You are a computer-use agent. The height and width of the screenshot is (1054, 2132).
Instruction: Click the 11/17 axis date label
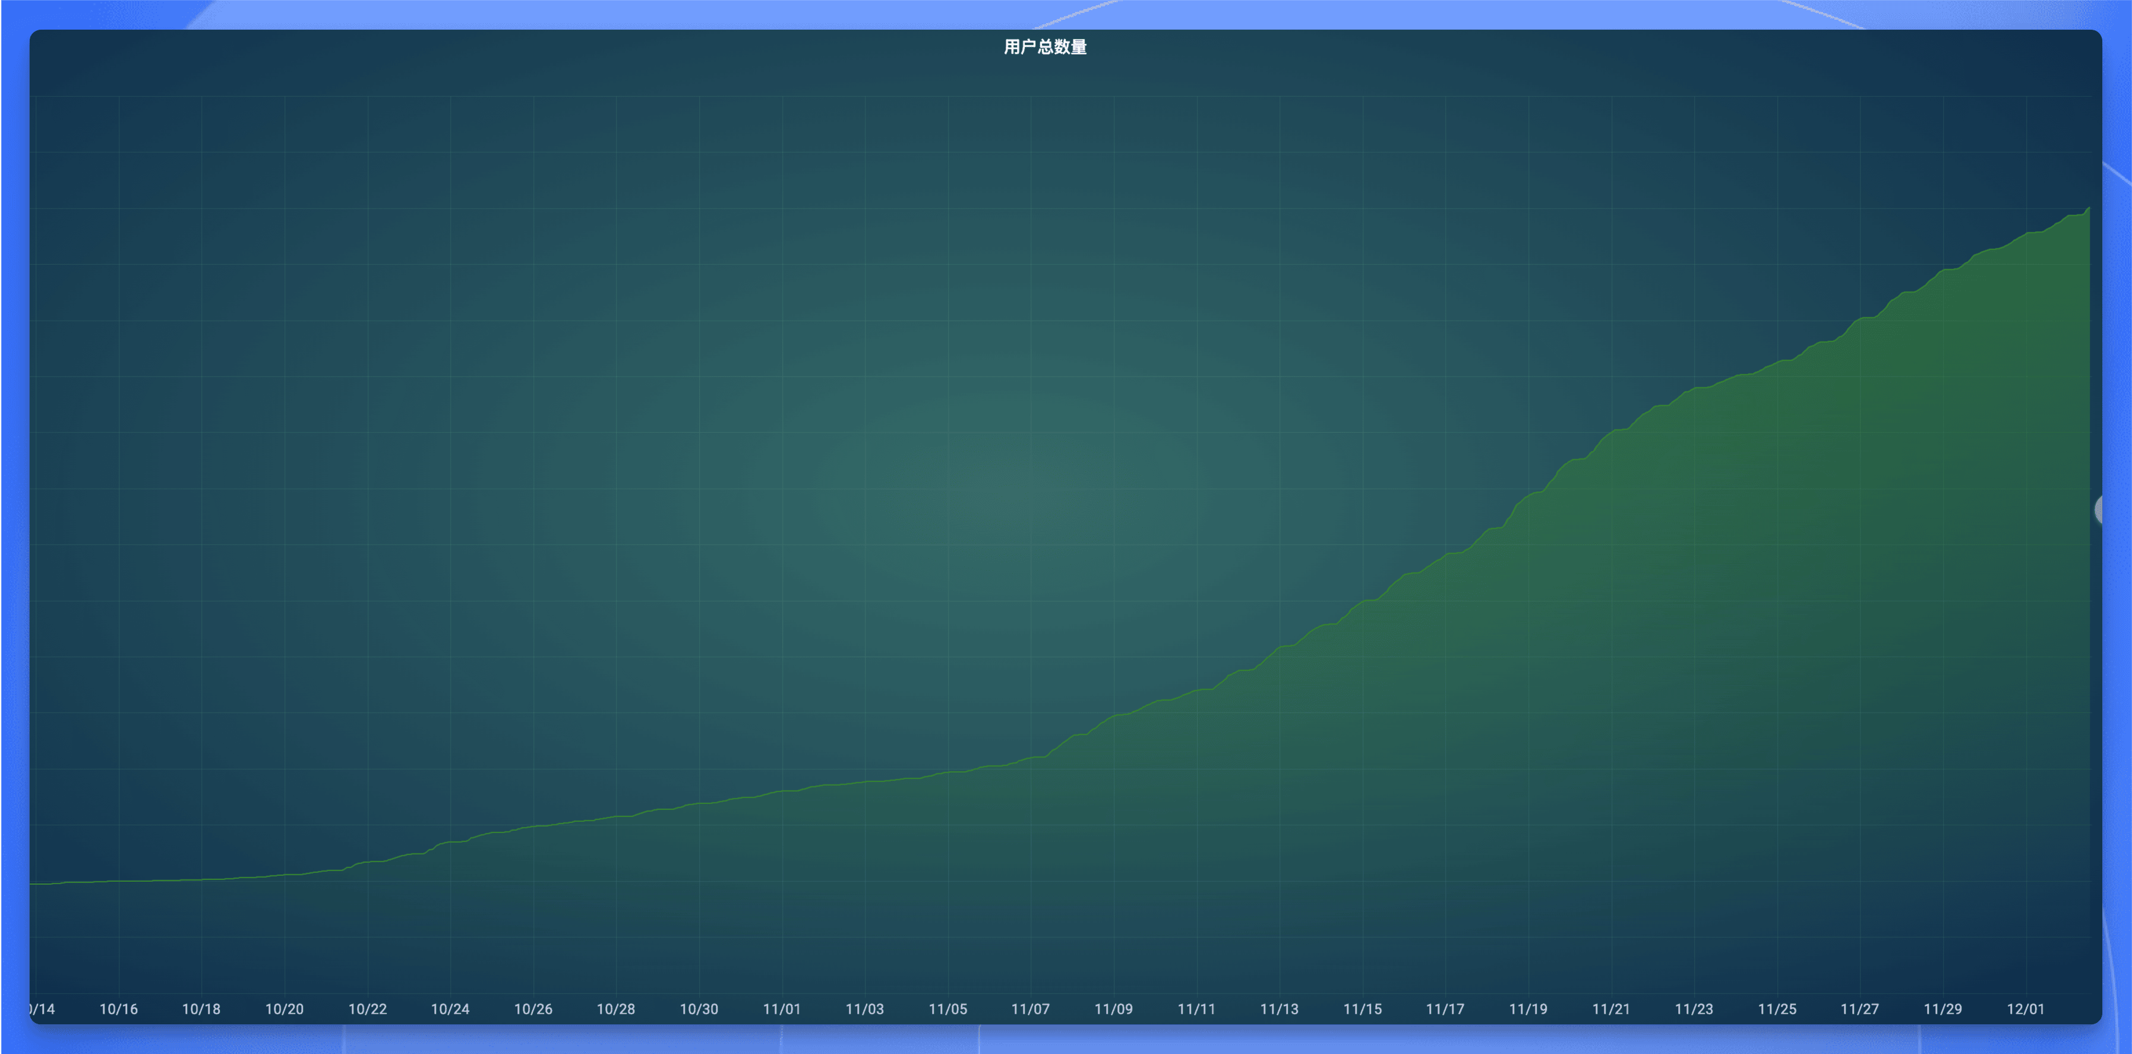point(1445,1008)
